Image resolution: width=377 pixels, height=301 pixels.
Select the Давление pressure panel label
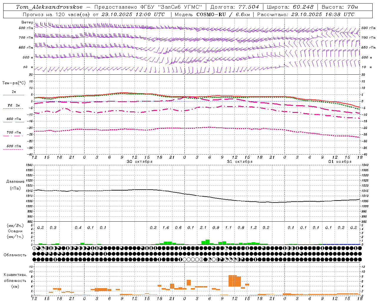click(x=15, y=182)
